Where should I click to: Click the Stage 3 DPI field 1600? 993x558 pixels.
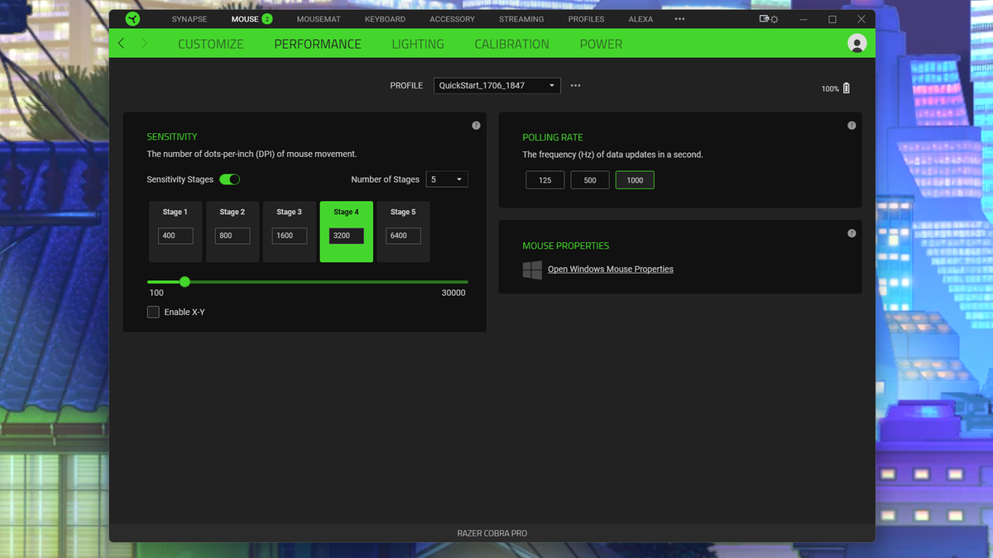click(x=290, y=236)
